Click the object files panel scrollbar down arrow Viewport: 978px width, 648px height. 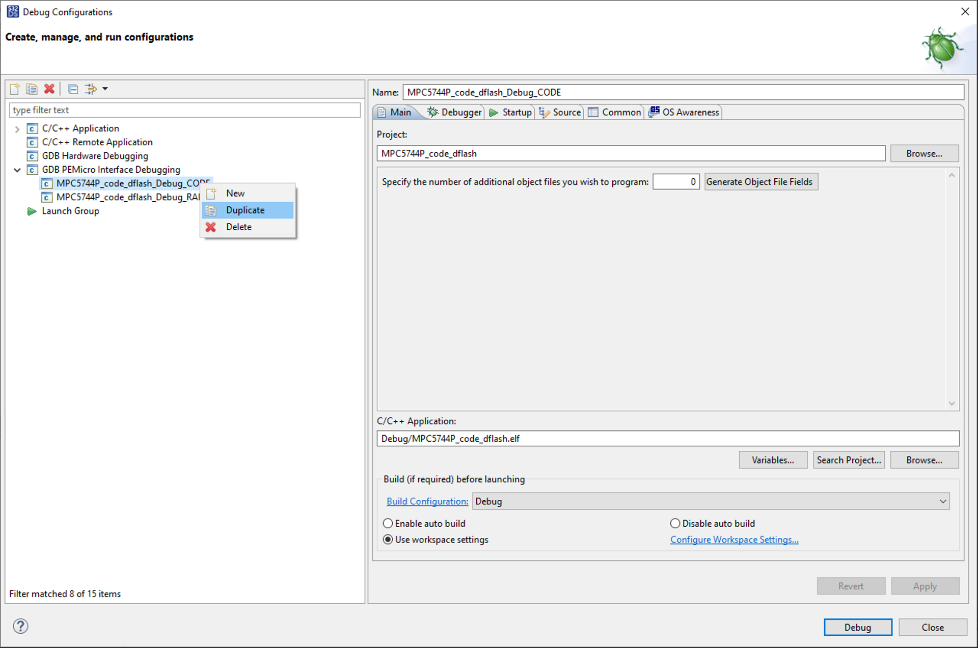tap(952, 403)
